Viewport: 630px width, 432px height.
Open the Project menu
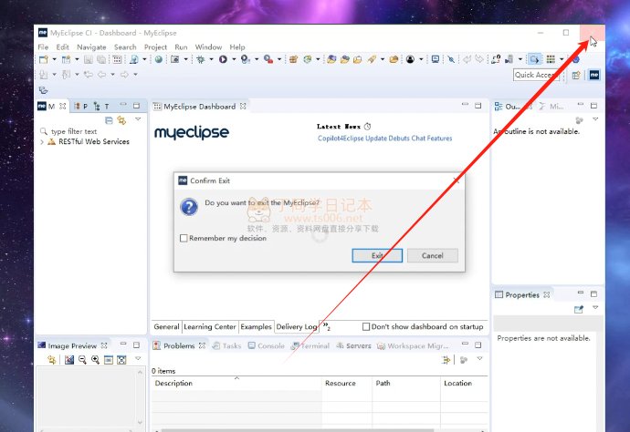(155, 47)
